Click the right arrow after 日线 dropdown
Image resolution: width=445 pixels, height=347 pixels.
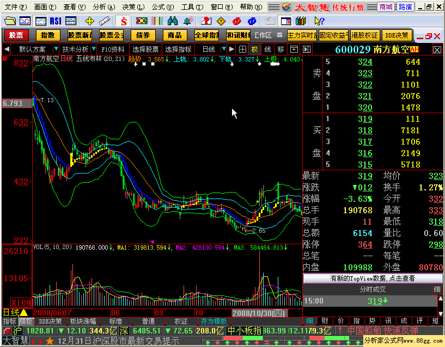tap(231, 49)
